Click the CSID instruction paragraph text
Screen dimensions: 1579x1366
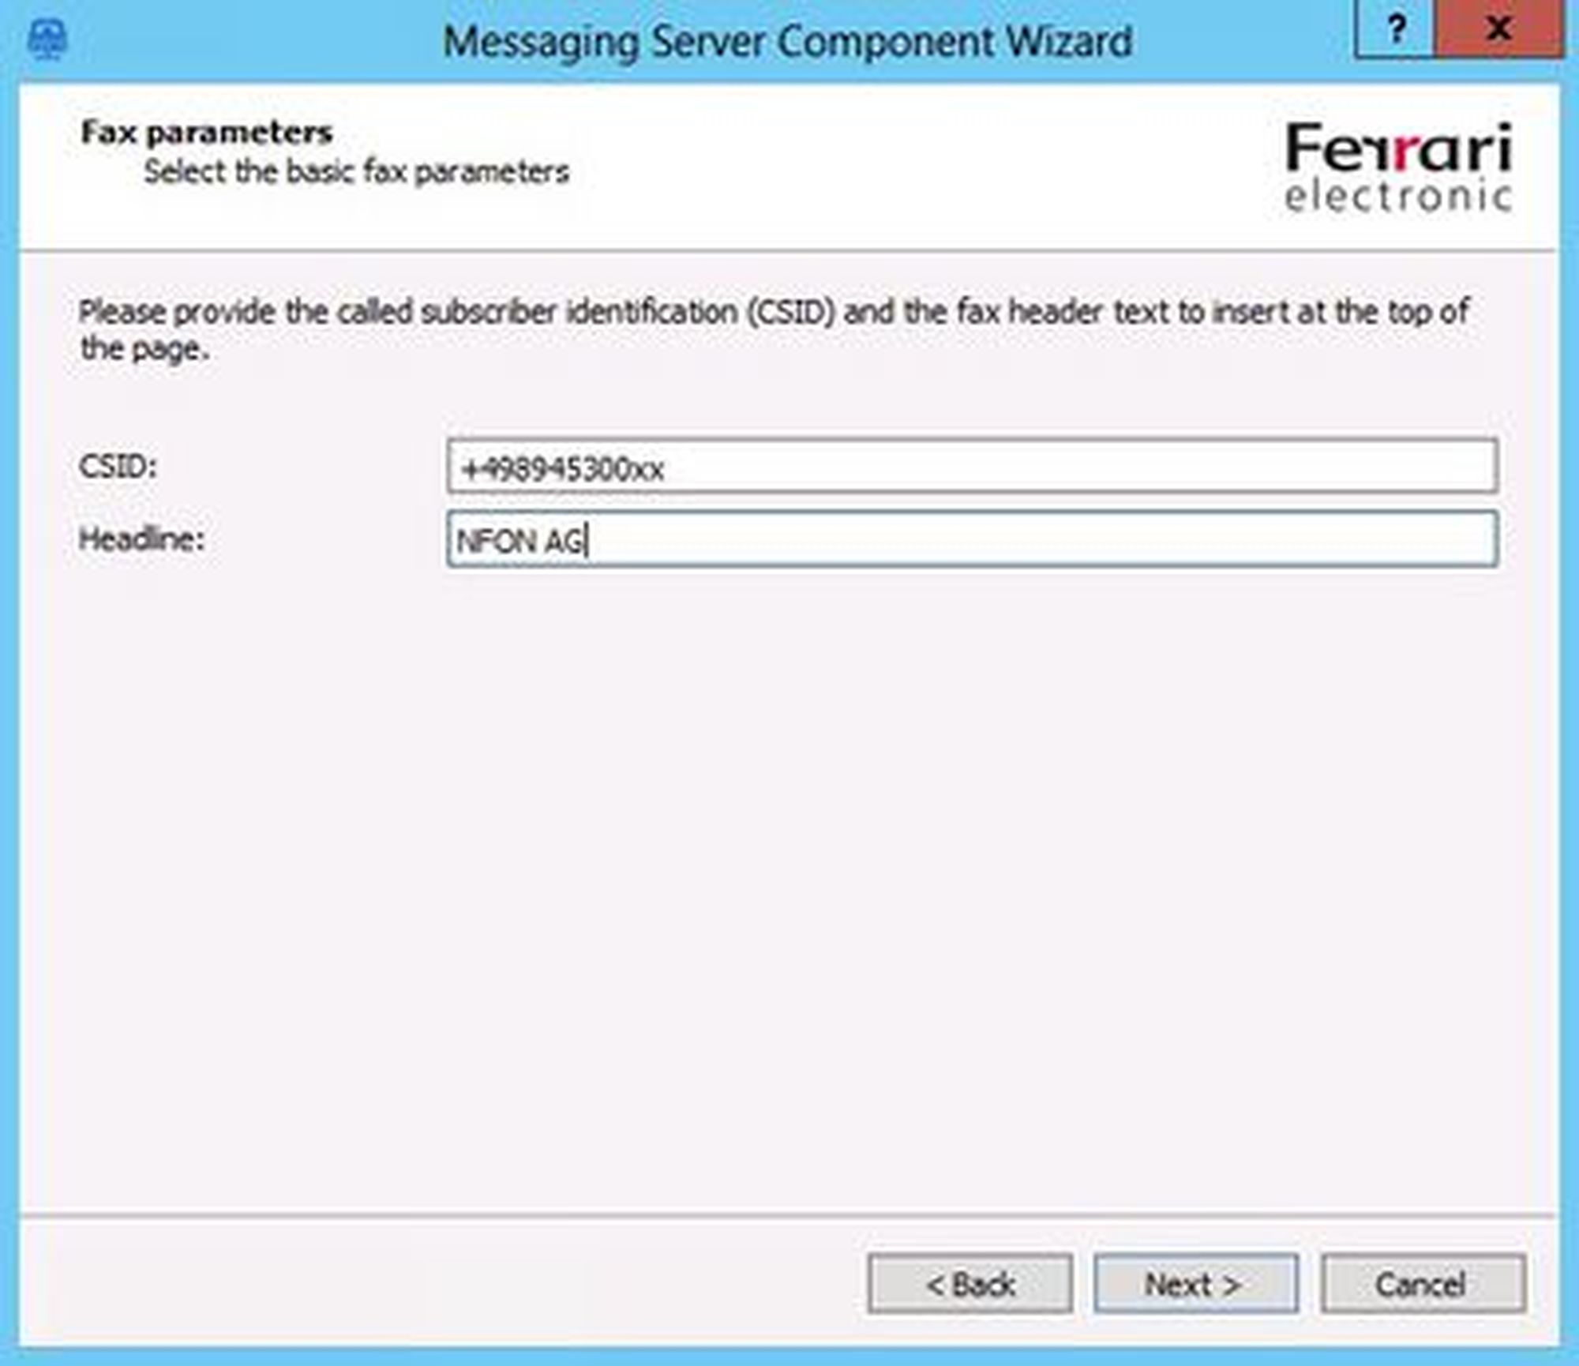[x=774, y=313]
